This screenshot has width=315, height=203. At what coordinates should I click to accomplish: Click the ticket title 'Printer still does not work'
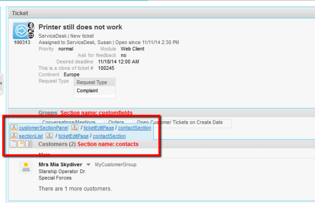pos(80,27)
